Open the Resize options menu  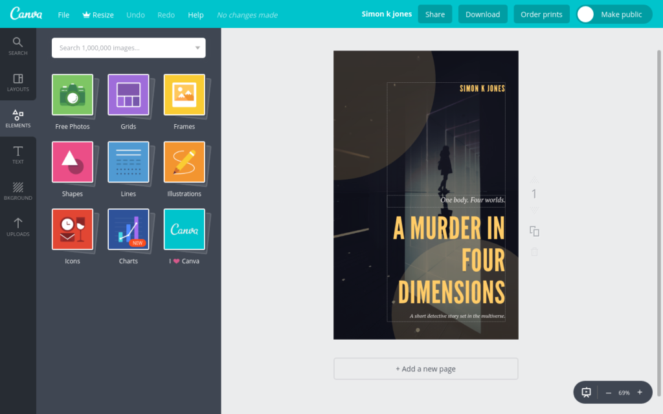pyautogui.click(x=98, y=15)
